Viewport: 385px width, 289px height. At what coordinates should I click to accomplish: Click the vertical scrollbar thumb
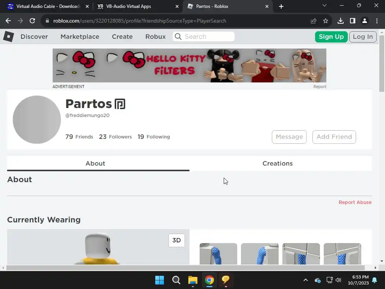pos(382,64)
